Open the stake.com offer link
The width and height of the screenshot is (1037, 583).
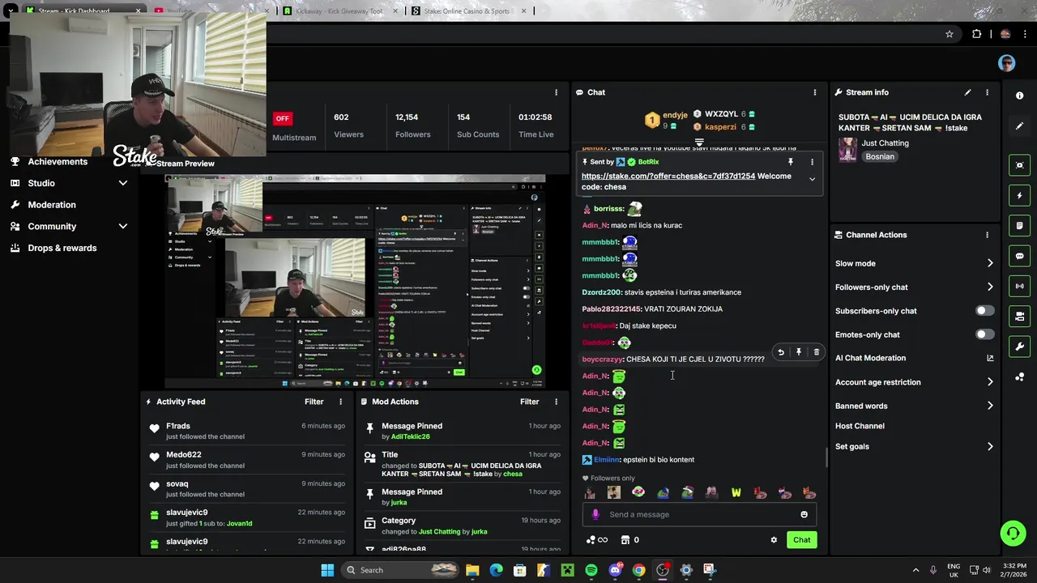tap(668, 177)
